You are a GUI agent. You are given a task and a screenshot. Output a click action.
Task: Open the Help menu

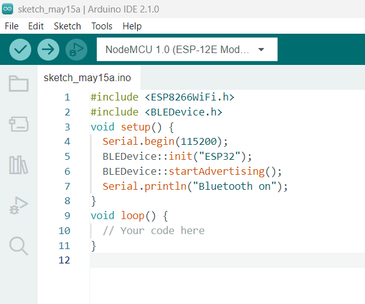click(132, 26)
